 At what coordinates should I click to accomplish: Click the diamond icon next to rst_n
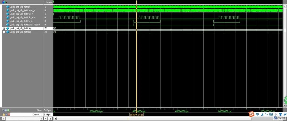coord(7,14)
